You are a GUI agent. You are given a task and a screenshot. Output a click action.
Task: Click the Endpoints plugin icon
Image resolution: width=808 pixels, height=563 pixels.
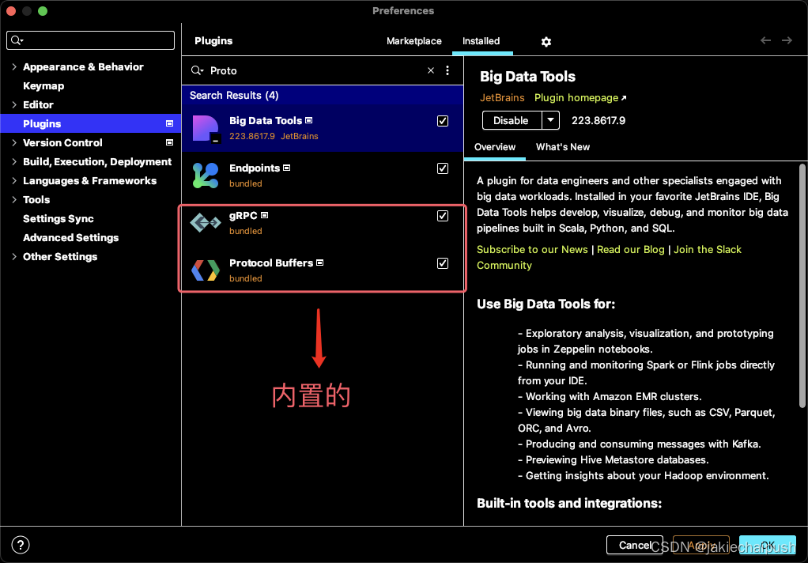tap(205, 176)
